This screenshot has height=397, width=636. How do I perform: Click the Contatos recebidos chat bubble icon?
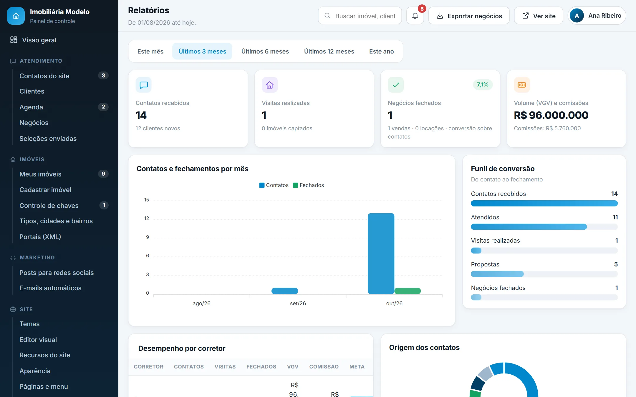[x=144, y=85]
